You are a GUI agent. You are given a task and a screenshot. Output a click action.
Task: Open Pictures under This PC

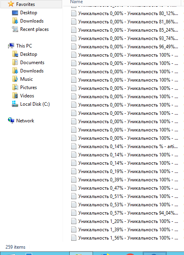(x=28, y=88)
